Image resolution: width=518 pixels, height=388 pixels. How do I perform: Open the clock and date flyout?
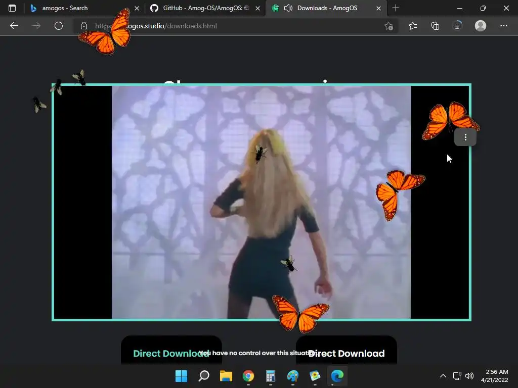click(495, 376)
